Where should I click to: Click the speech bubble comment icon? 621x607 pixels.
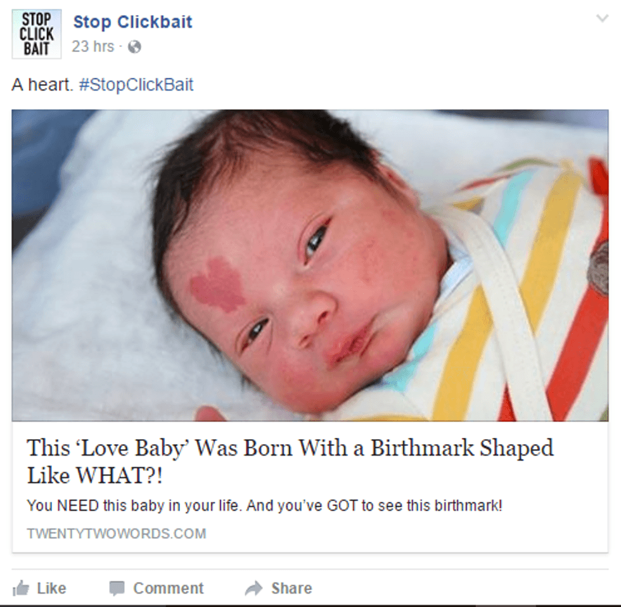(117, 589)
